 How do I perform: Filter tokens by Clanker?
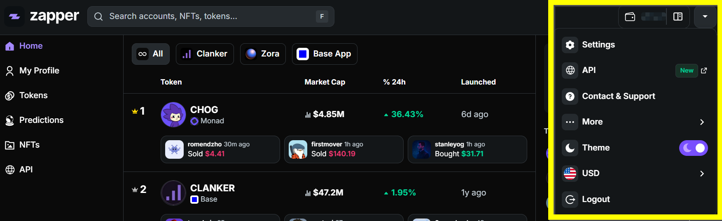tap(205, 54)
